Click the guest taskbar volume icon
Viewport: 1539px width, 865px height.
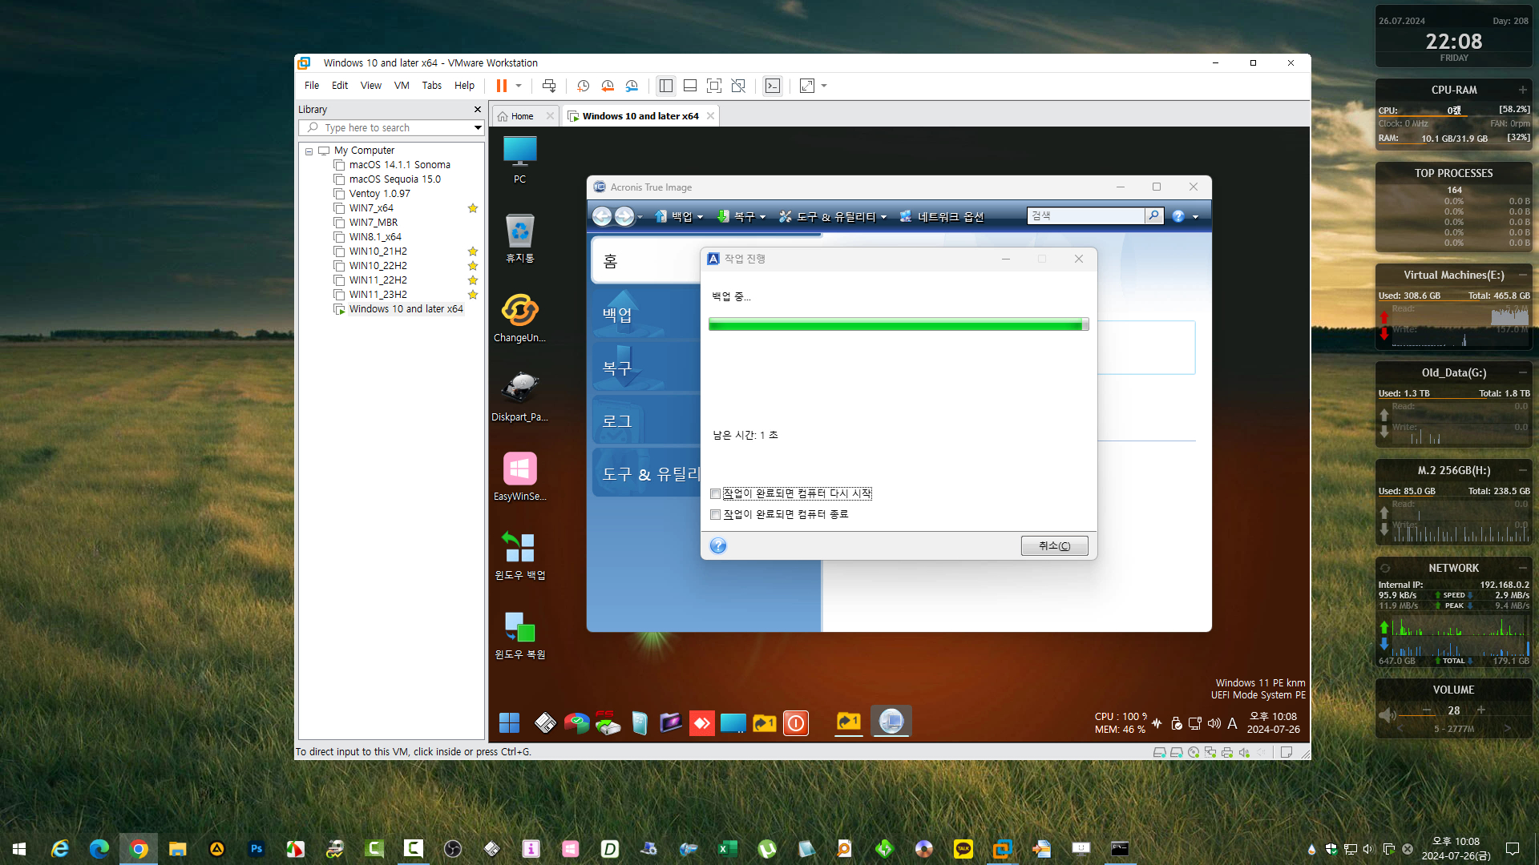(x=1214, y=723)
